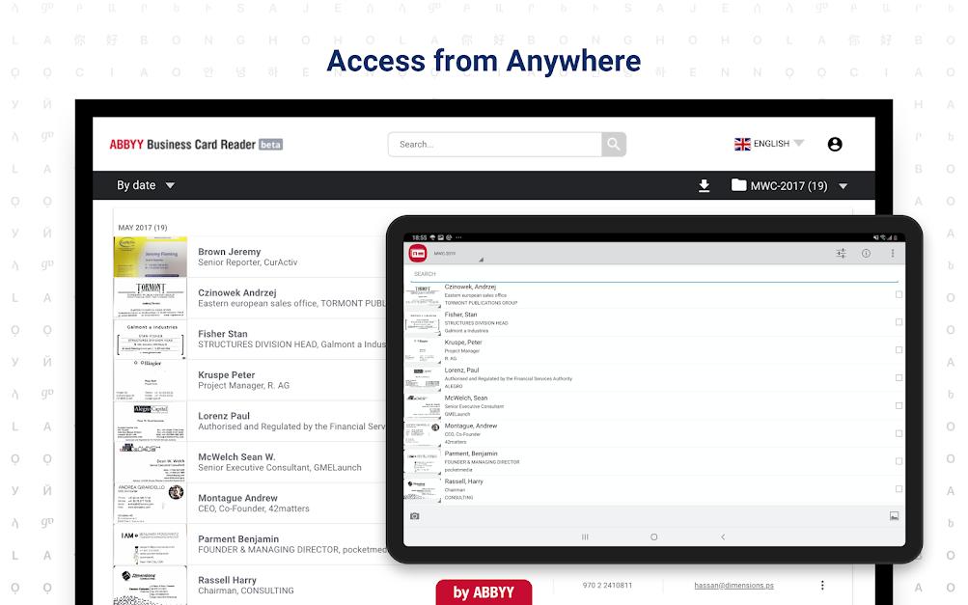Check the Kruspe, Peter checkbox on tablet
968x605 pixels.
899,350
